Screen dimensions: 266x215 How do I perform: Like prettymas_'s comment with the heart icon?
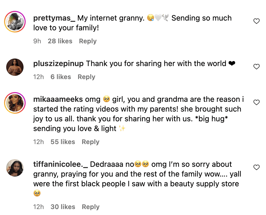256,21
